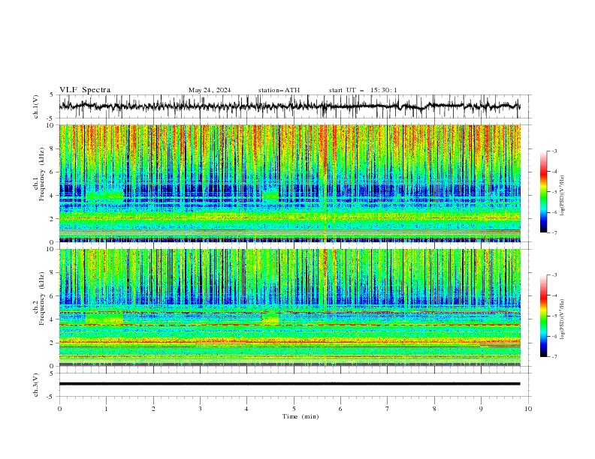Click the "-7" label on ch.1 color bar
595x459 pixels.
(554, 232)
